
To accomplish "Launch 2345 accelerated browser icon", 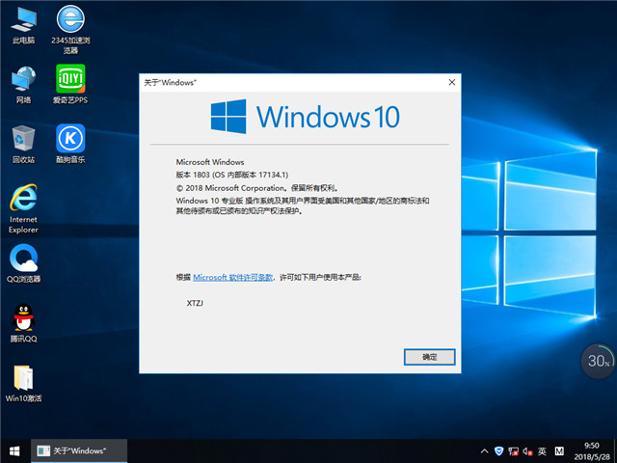I will point(70,28).
